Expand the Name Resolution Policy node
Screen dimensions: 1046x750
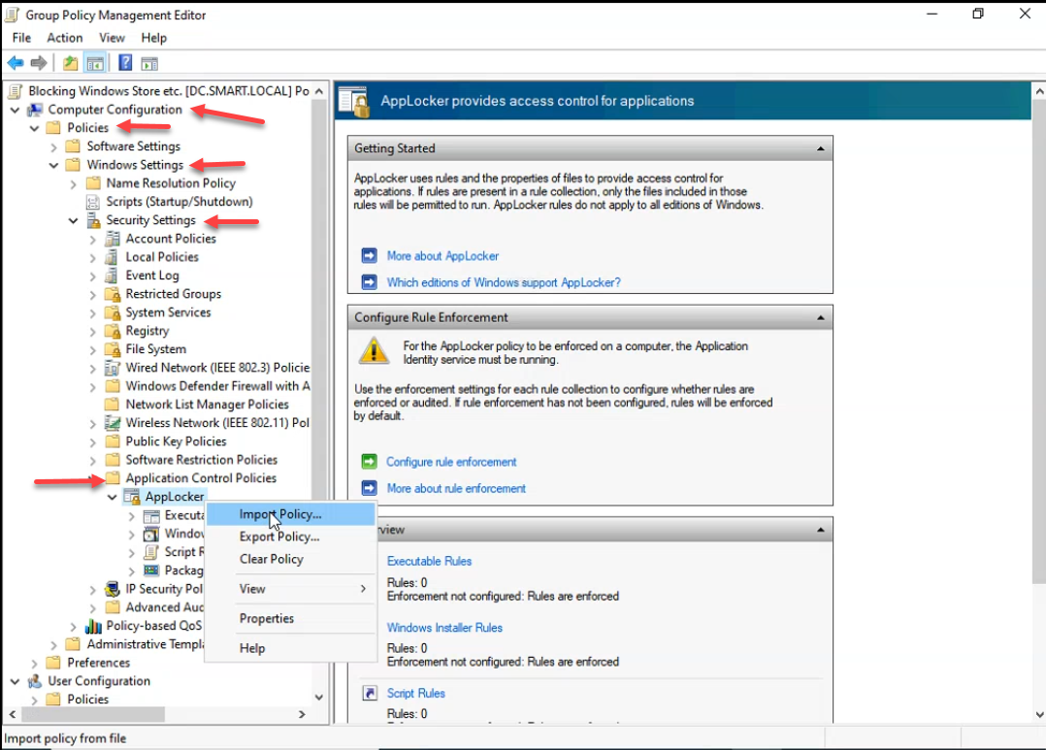pyautogui.click(x=74, y=183)
